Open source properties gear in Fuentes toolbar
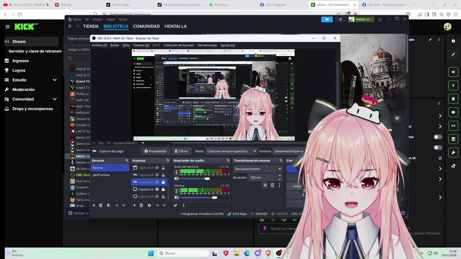Viewport: 461px width, 259px height. pos(149,205)
